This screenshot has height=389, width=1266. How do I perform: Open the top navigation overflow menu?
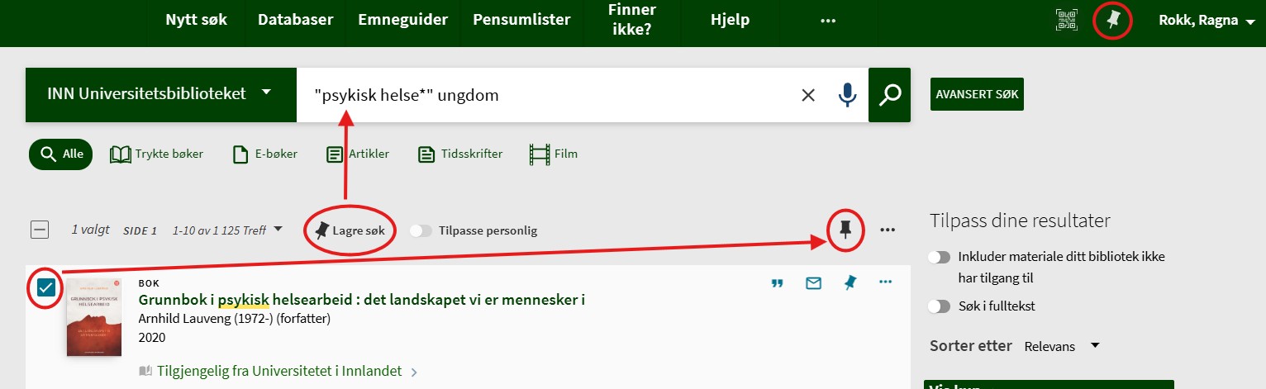click(828, 21)
